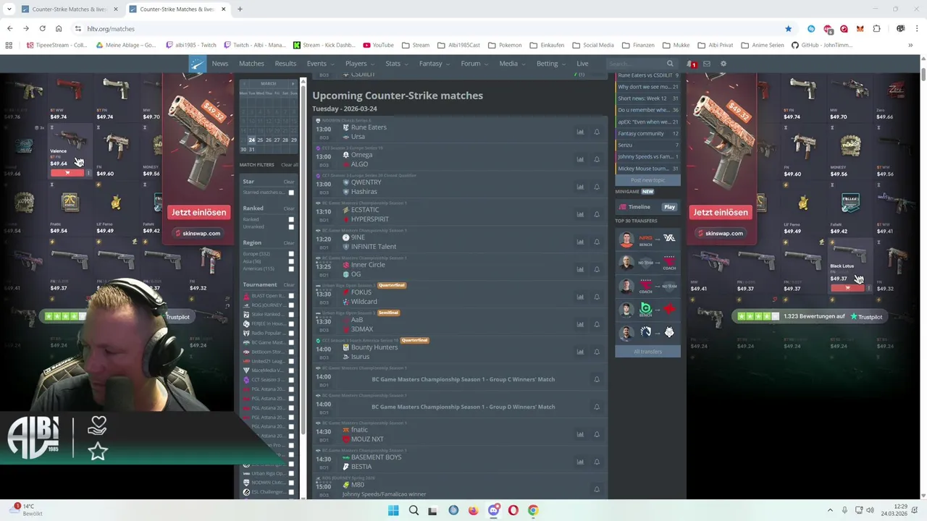This screenshot has height=521, width=927.
Task: Set bell alert for Rune Eaters vs Ursa
Action: pyautogui.click(x=597, y=132)
